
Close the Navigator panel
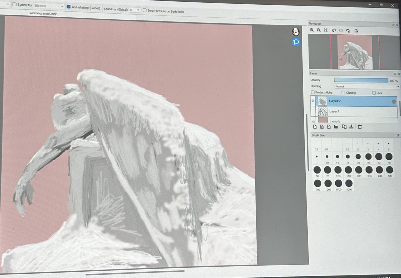click(x=398, y=25)
